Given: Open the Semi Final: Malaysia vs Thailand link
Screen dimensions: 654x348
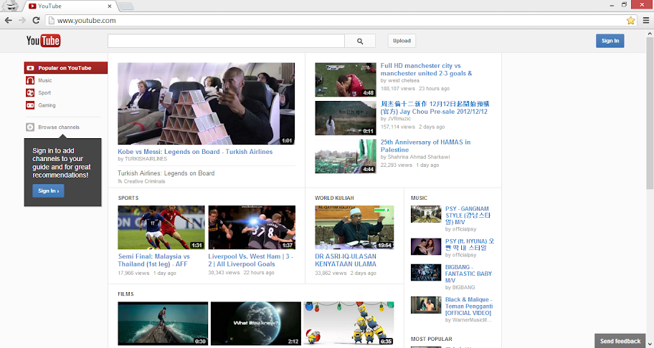Looking at the screenshot, I should point(153,260).
